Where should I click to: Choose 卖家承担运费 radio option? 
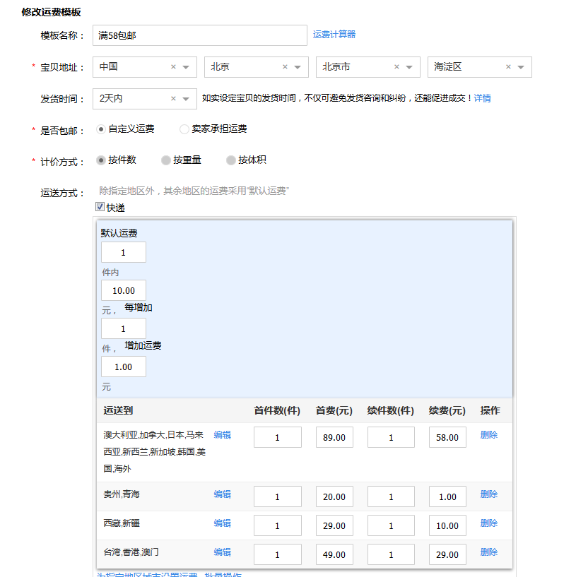pyautogui.click(x=184, y=129)
